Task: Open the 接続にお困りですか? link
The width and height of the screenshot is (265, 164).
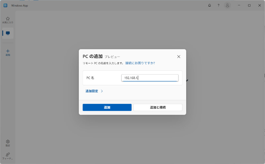Action: 140,63
